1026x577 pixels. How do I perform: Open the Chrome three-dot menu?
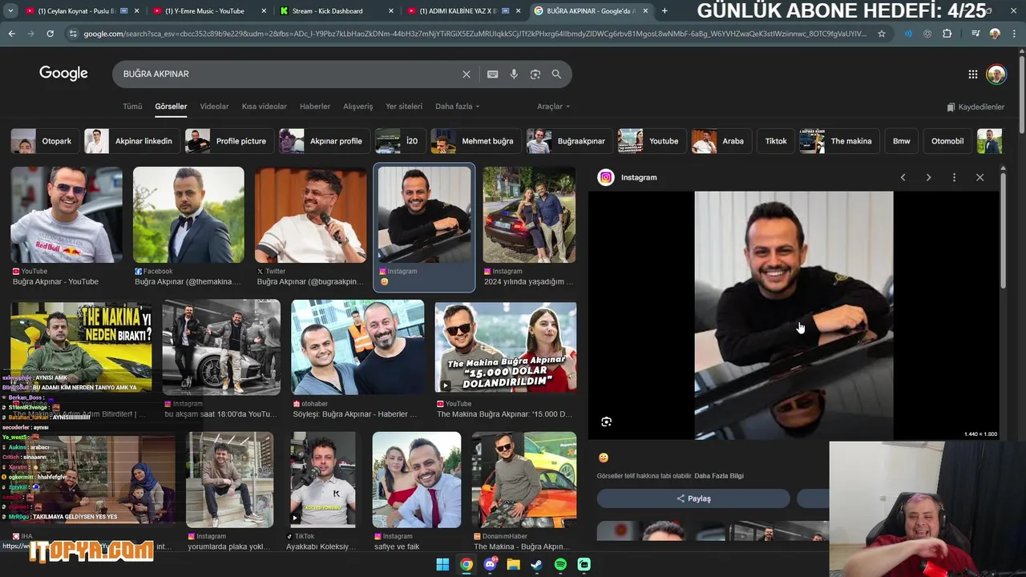coord(1014,34)
